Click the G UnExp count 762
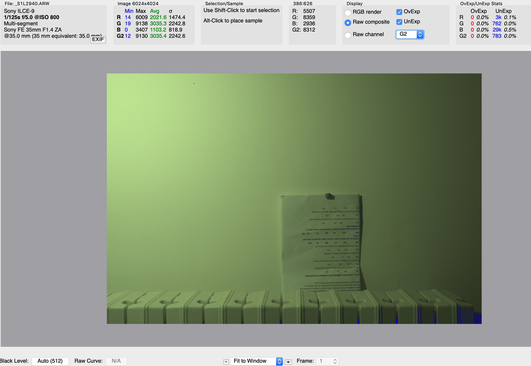 point(497,23)
